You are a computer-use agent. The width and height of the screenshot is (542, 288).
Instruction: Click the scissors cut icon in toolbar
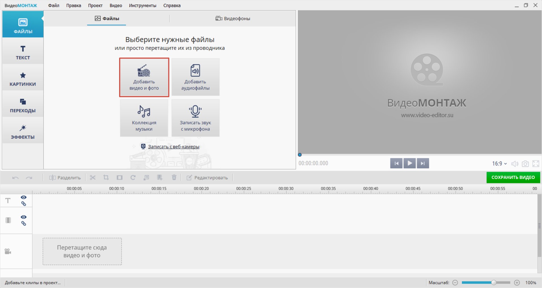pyautogui.click(x=93, y=178)
